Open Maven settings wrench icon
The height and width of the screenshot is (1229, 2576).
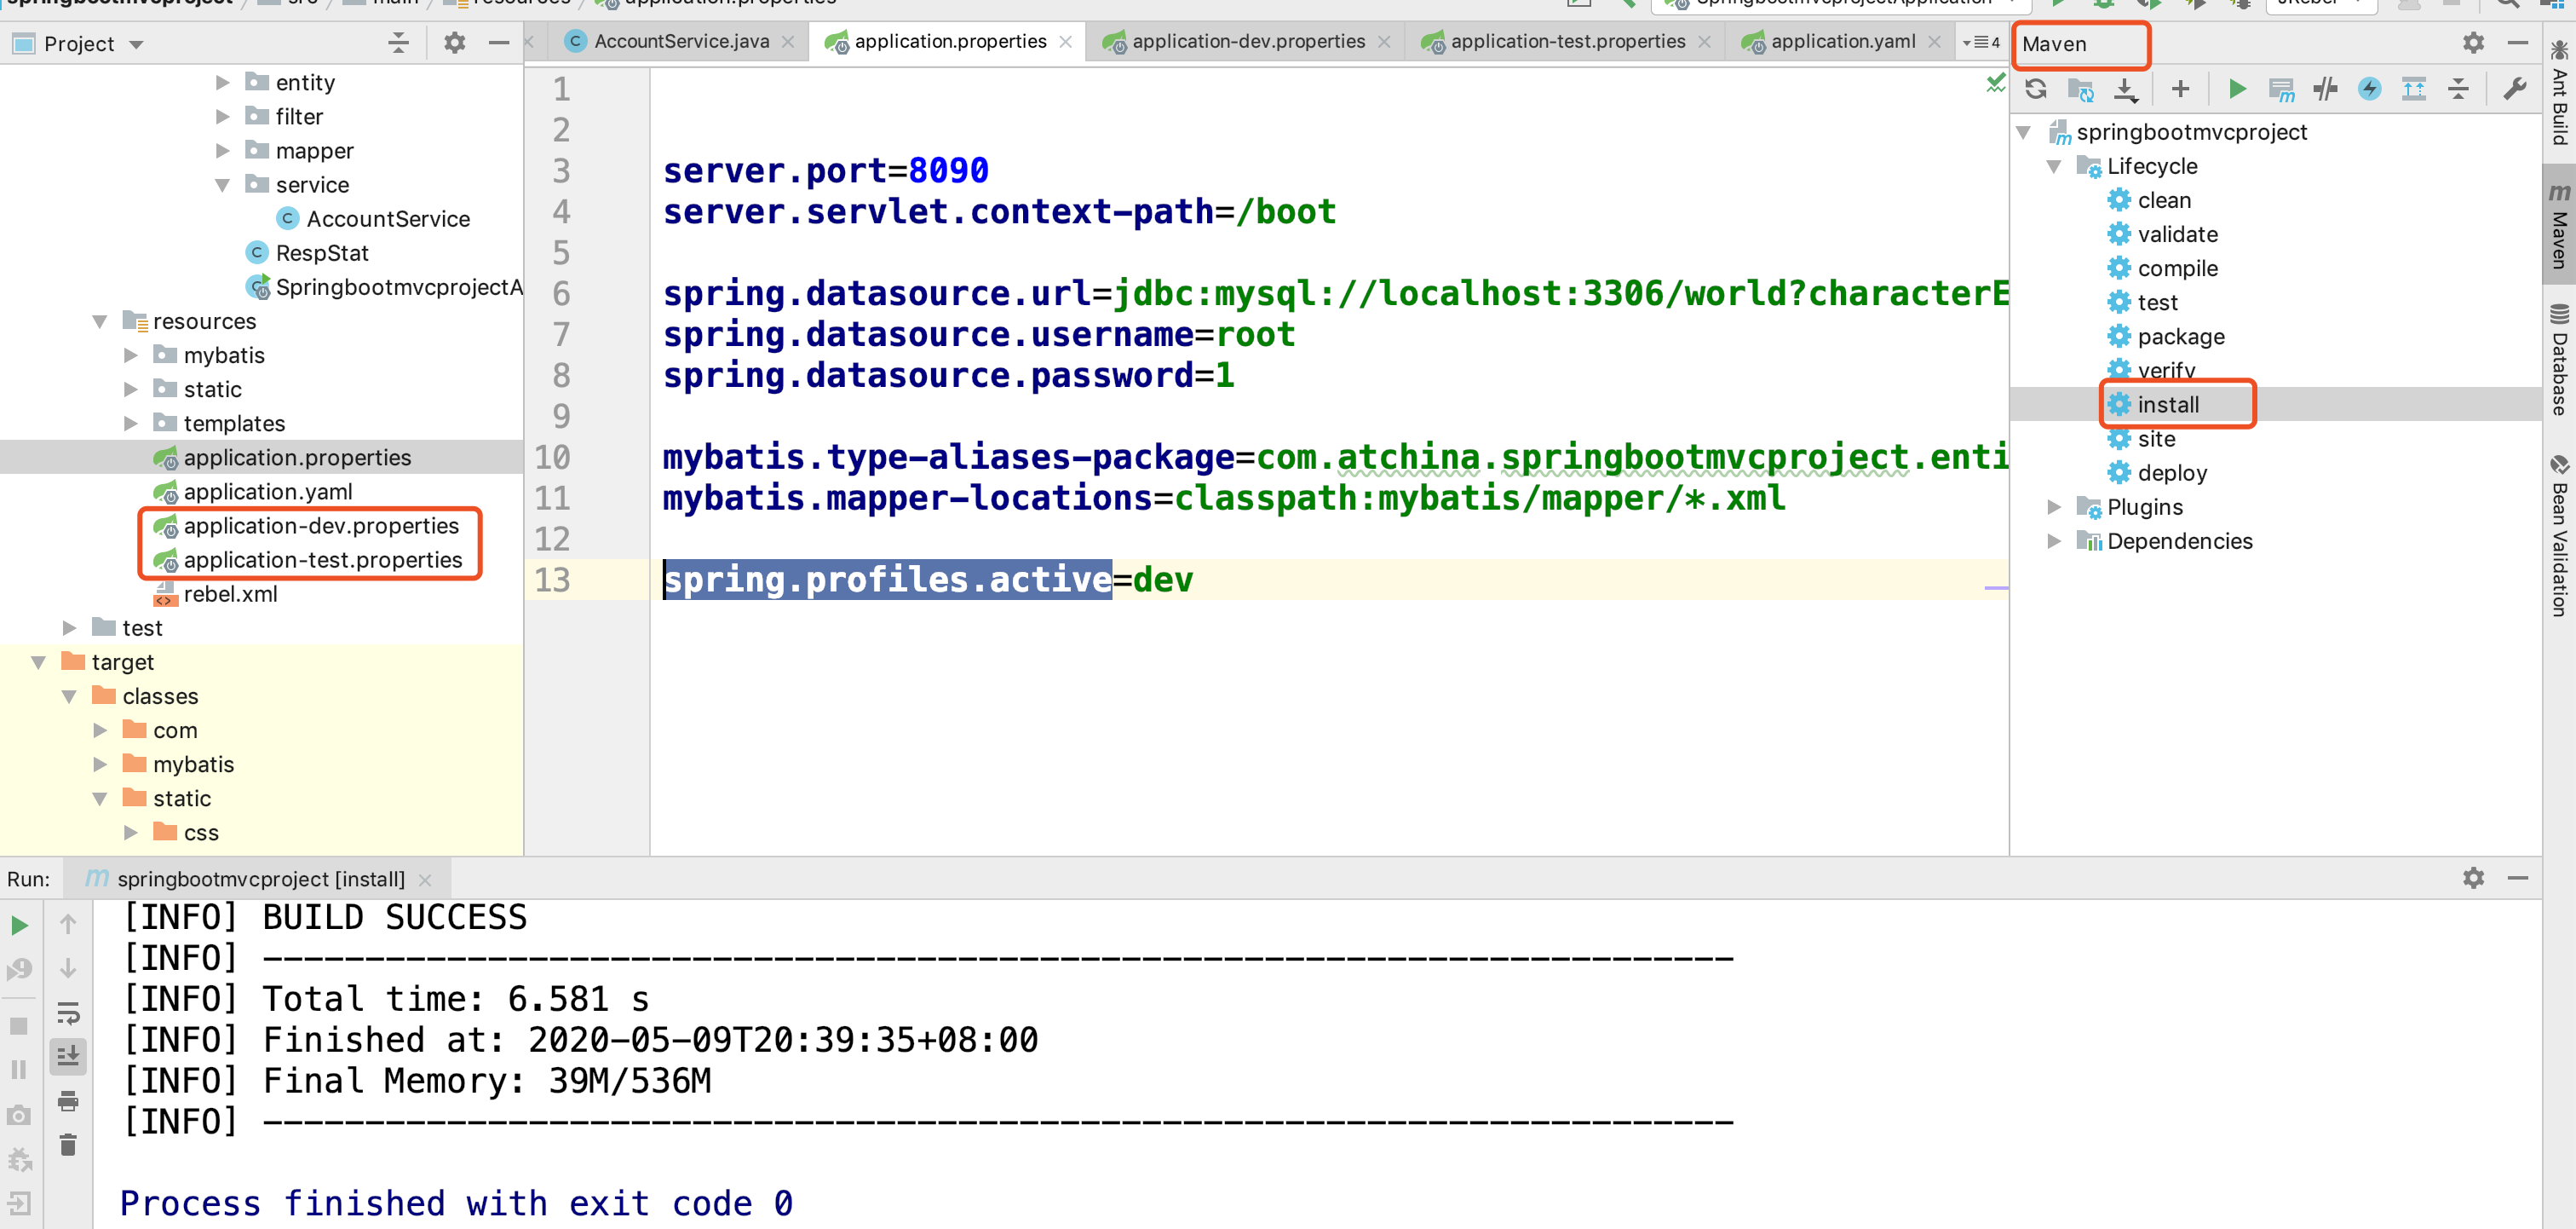2514,89
